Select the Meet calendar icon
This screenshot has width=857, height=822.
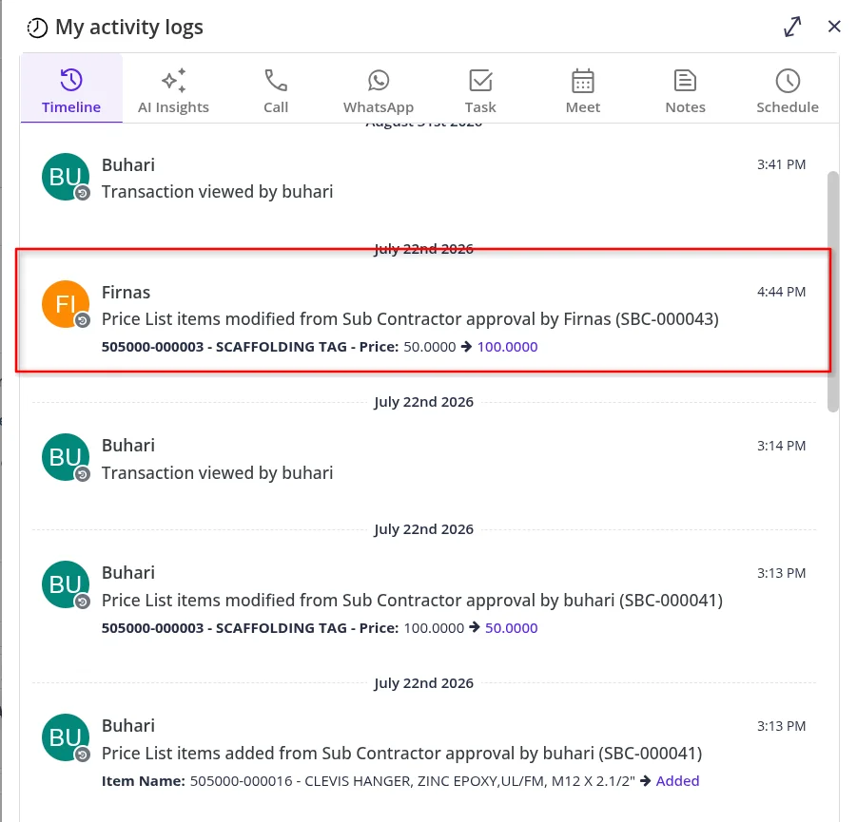583,81
